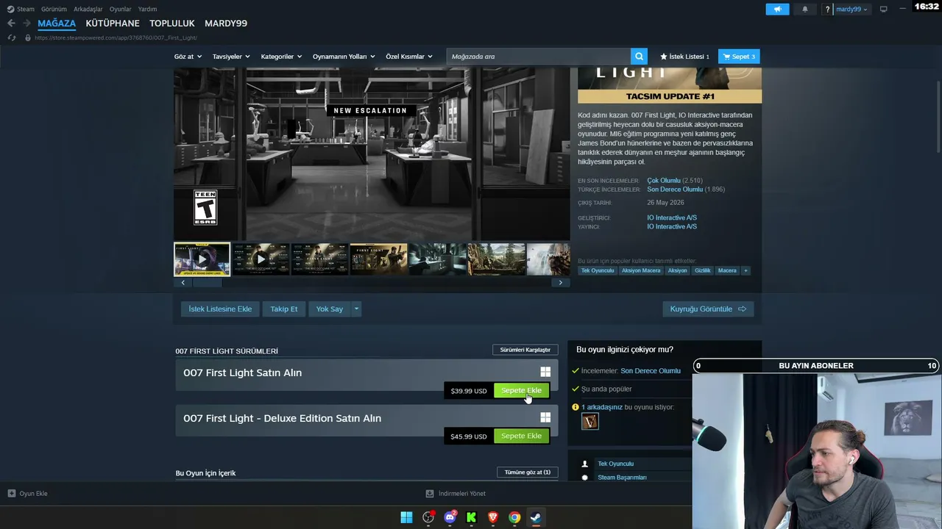Open the IO Interactive A/S developer link
Viewport: 942px width, 529px height.
(672, 217)
